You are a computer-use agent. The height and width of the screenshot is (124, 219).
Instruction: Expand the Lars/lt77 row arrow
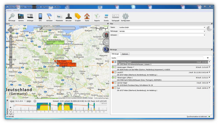click(x=209, y=72)
